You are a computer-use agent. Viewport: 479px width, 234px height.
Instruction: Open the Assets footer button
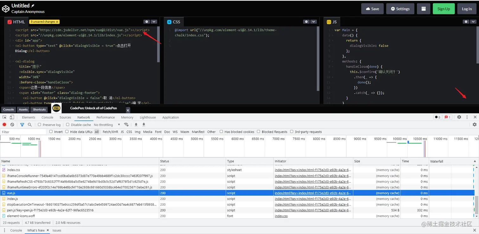23,109
